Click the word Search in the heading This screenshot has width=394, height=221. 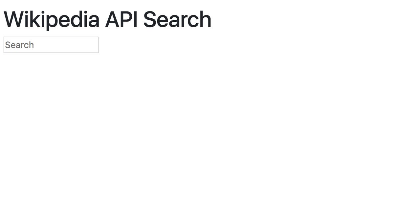[x=177, y=19]
